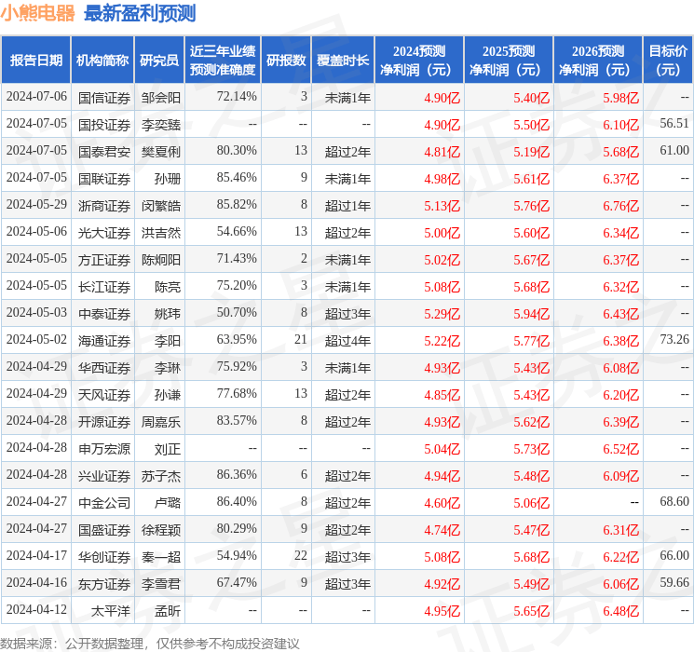Click the 2024-07-06 report date
Viewport: 694px width, 652px height.
point(36,97)
